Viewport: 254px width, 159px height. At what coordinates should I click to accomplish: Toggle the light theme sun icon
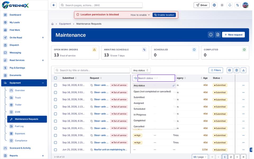pos(222,5)
